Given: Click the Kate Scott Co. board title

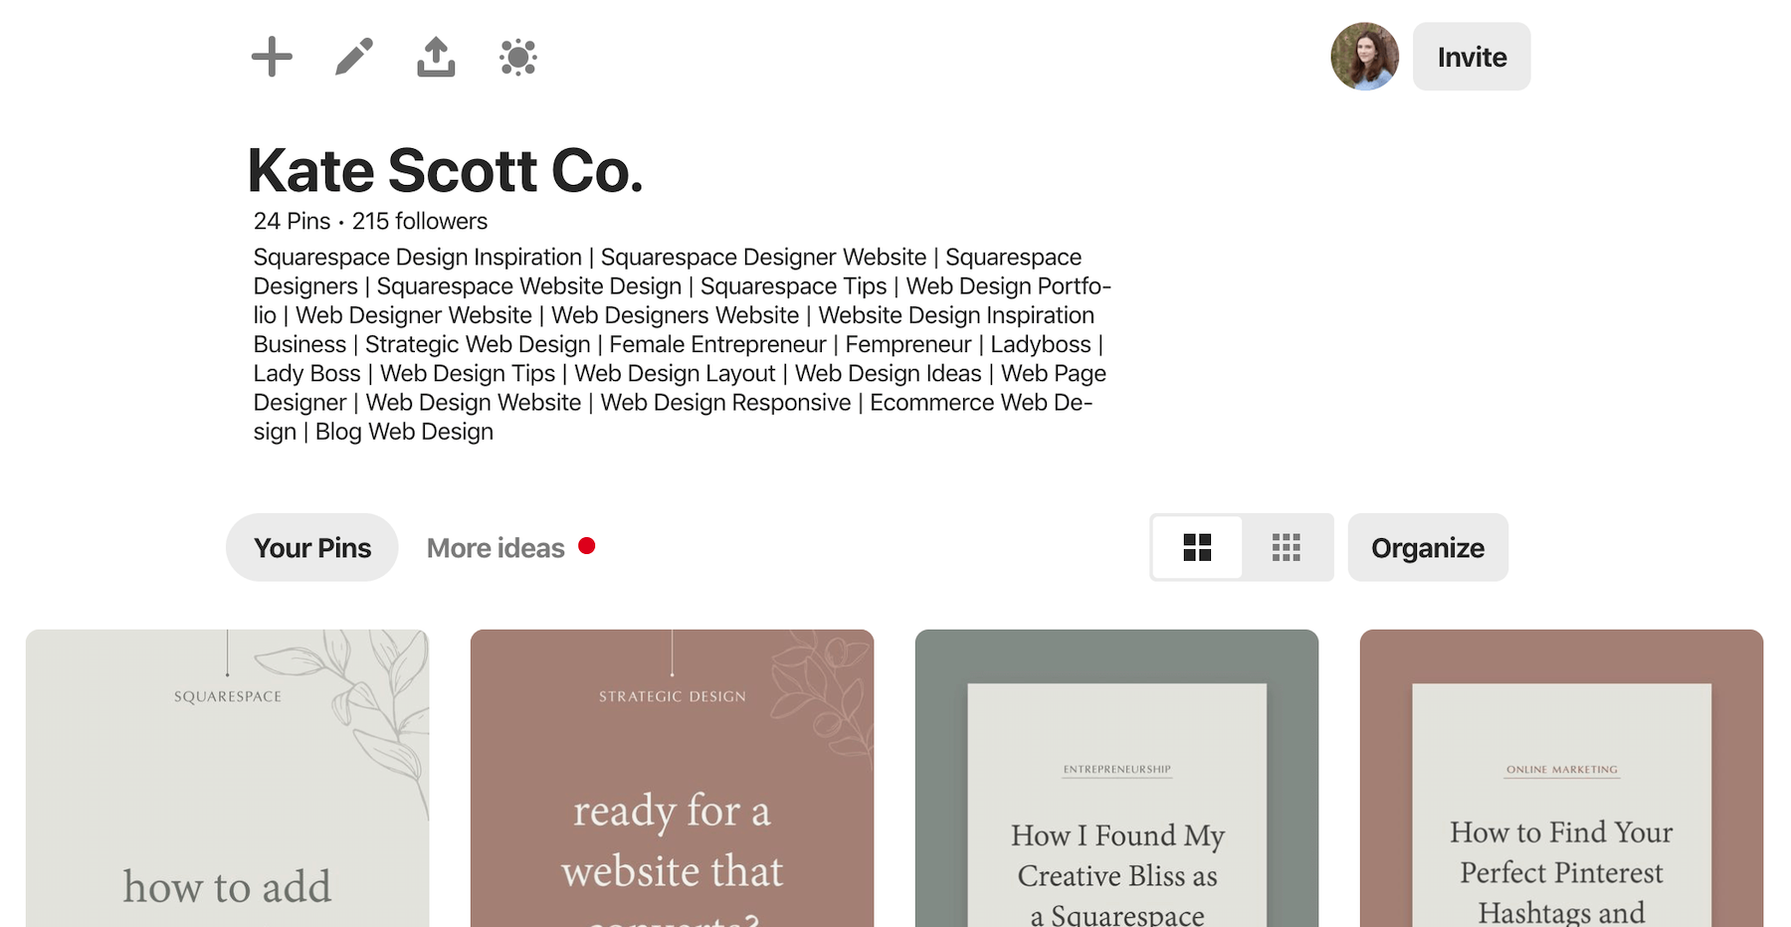Looking at the screenshot, I should tap(445, 170).
